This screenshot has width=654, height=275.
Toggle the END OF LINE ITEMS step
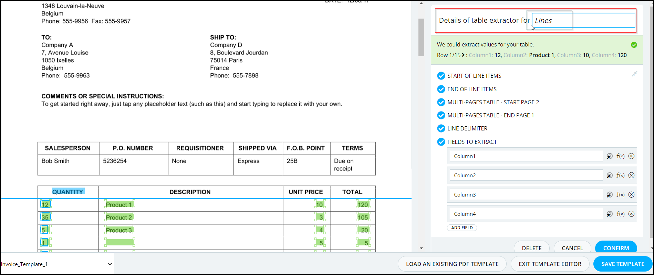441,89
